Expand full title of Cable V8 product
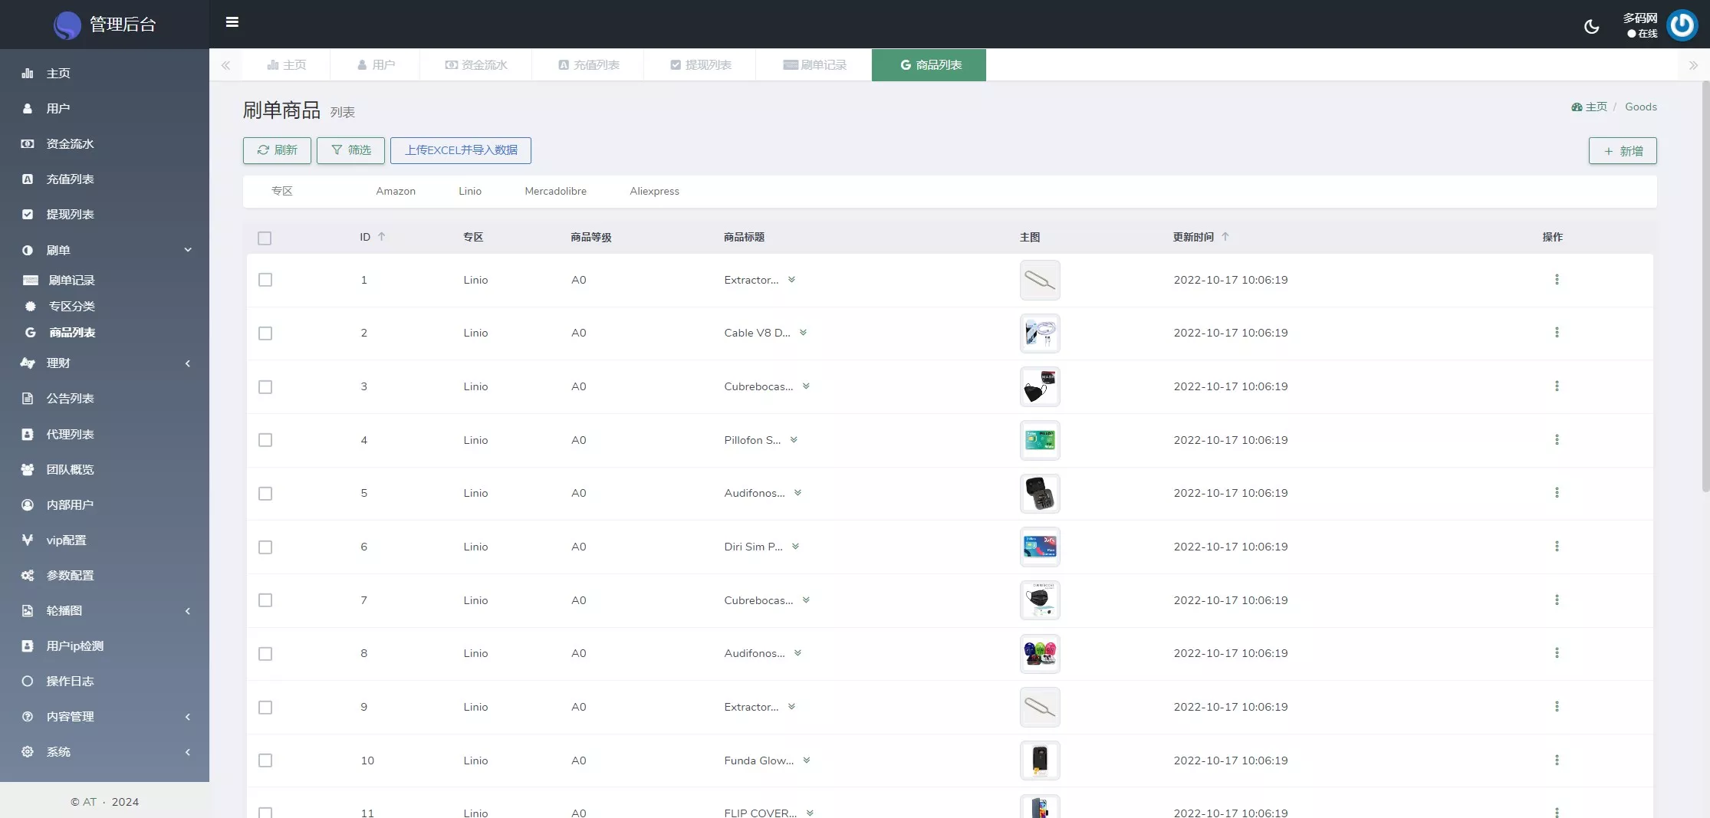1710x818 pixels. pyautogui.click(x=803, y=333)
